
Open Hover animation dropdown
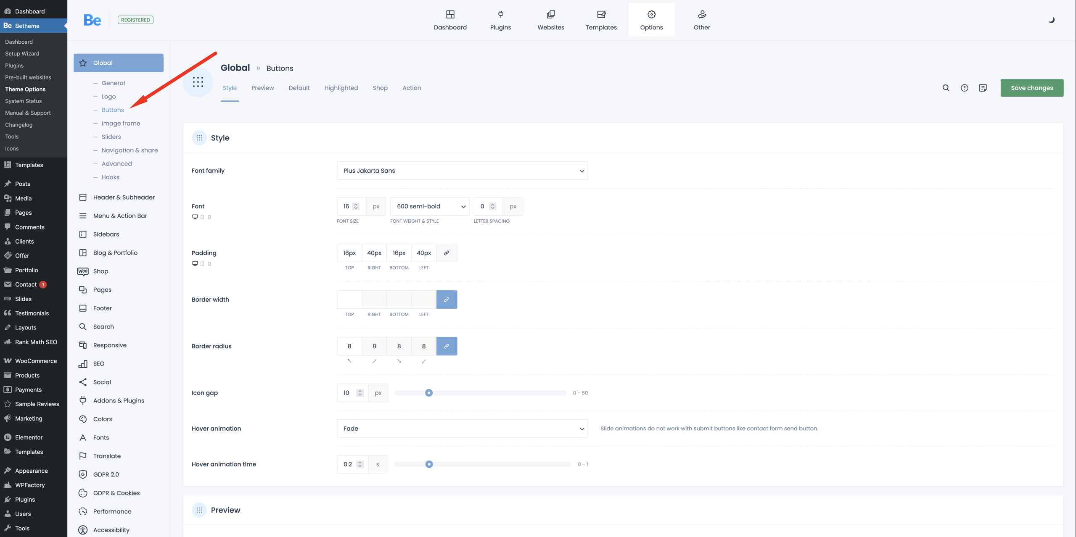point(462,429)
